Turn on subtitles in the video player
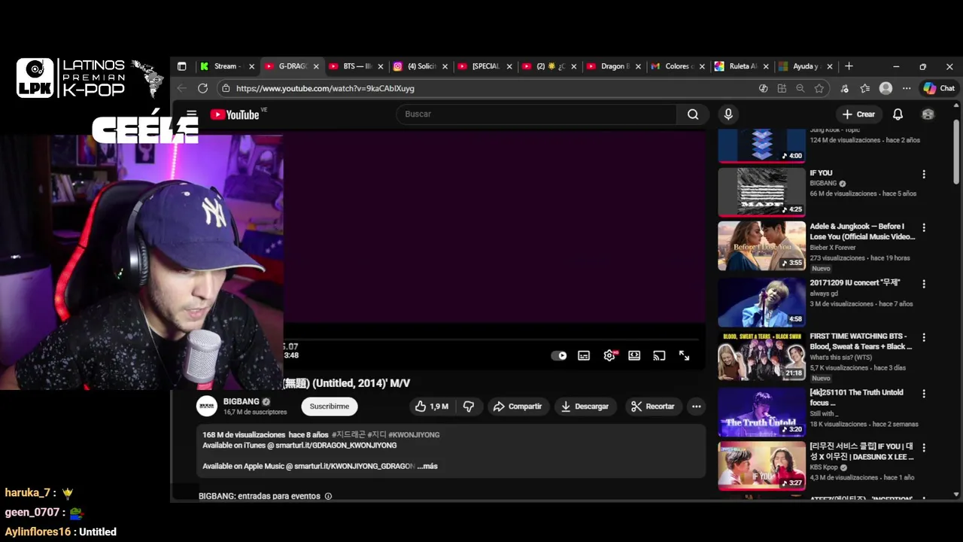This screenshot has height=542, width=963. pos(584,355)
